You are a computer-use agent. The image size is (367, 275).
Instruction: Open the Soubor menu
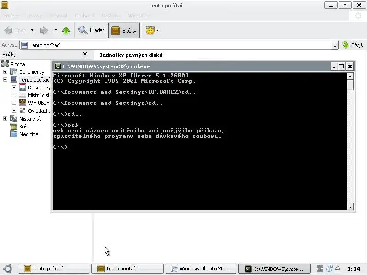(11, 16)
